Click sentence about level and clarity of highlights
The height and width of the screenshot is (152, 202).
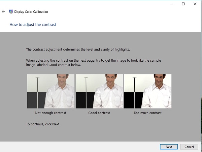(x=78, y=50)
